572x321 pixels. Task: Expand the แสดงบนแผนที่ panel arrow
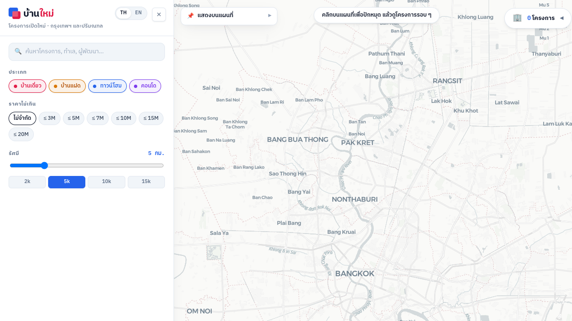[x=270, y=16]
